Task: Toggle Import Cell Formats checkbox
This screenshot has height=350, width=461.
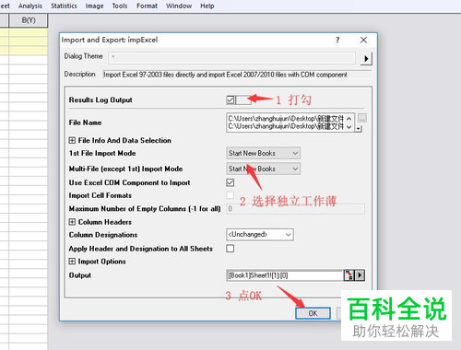Action: point(230,195)
